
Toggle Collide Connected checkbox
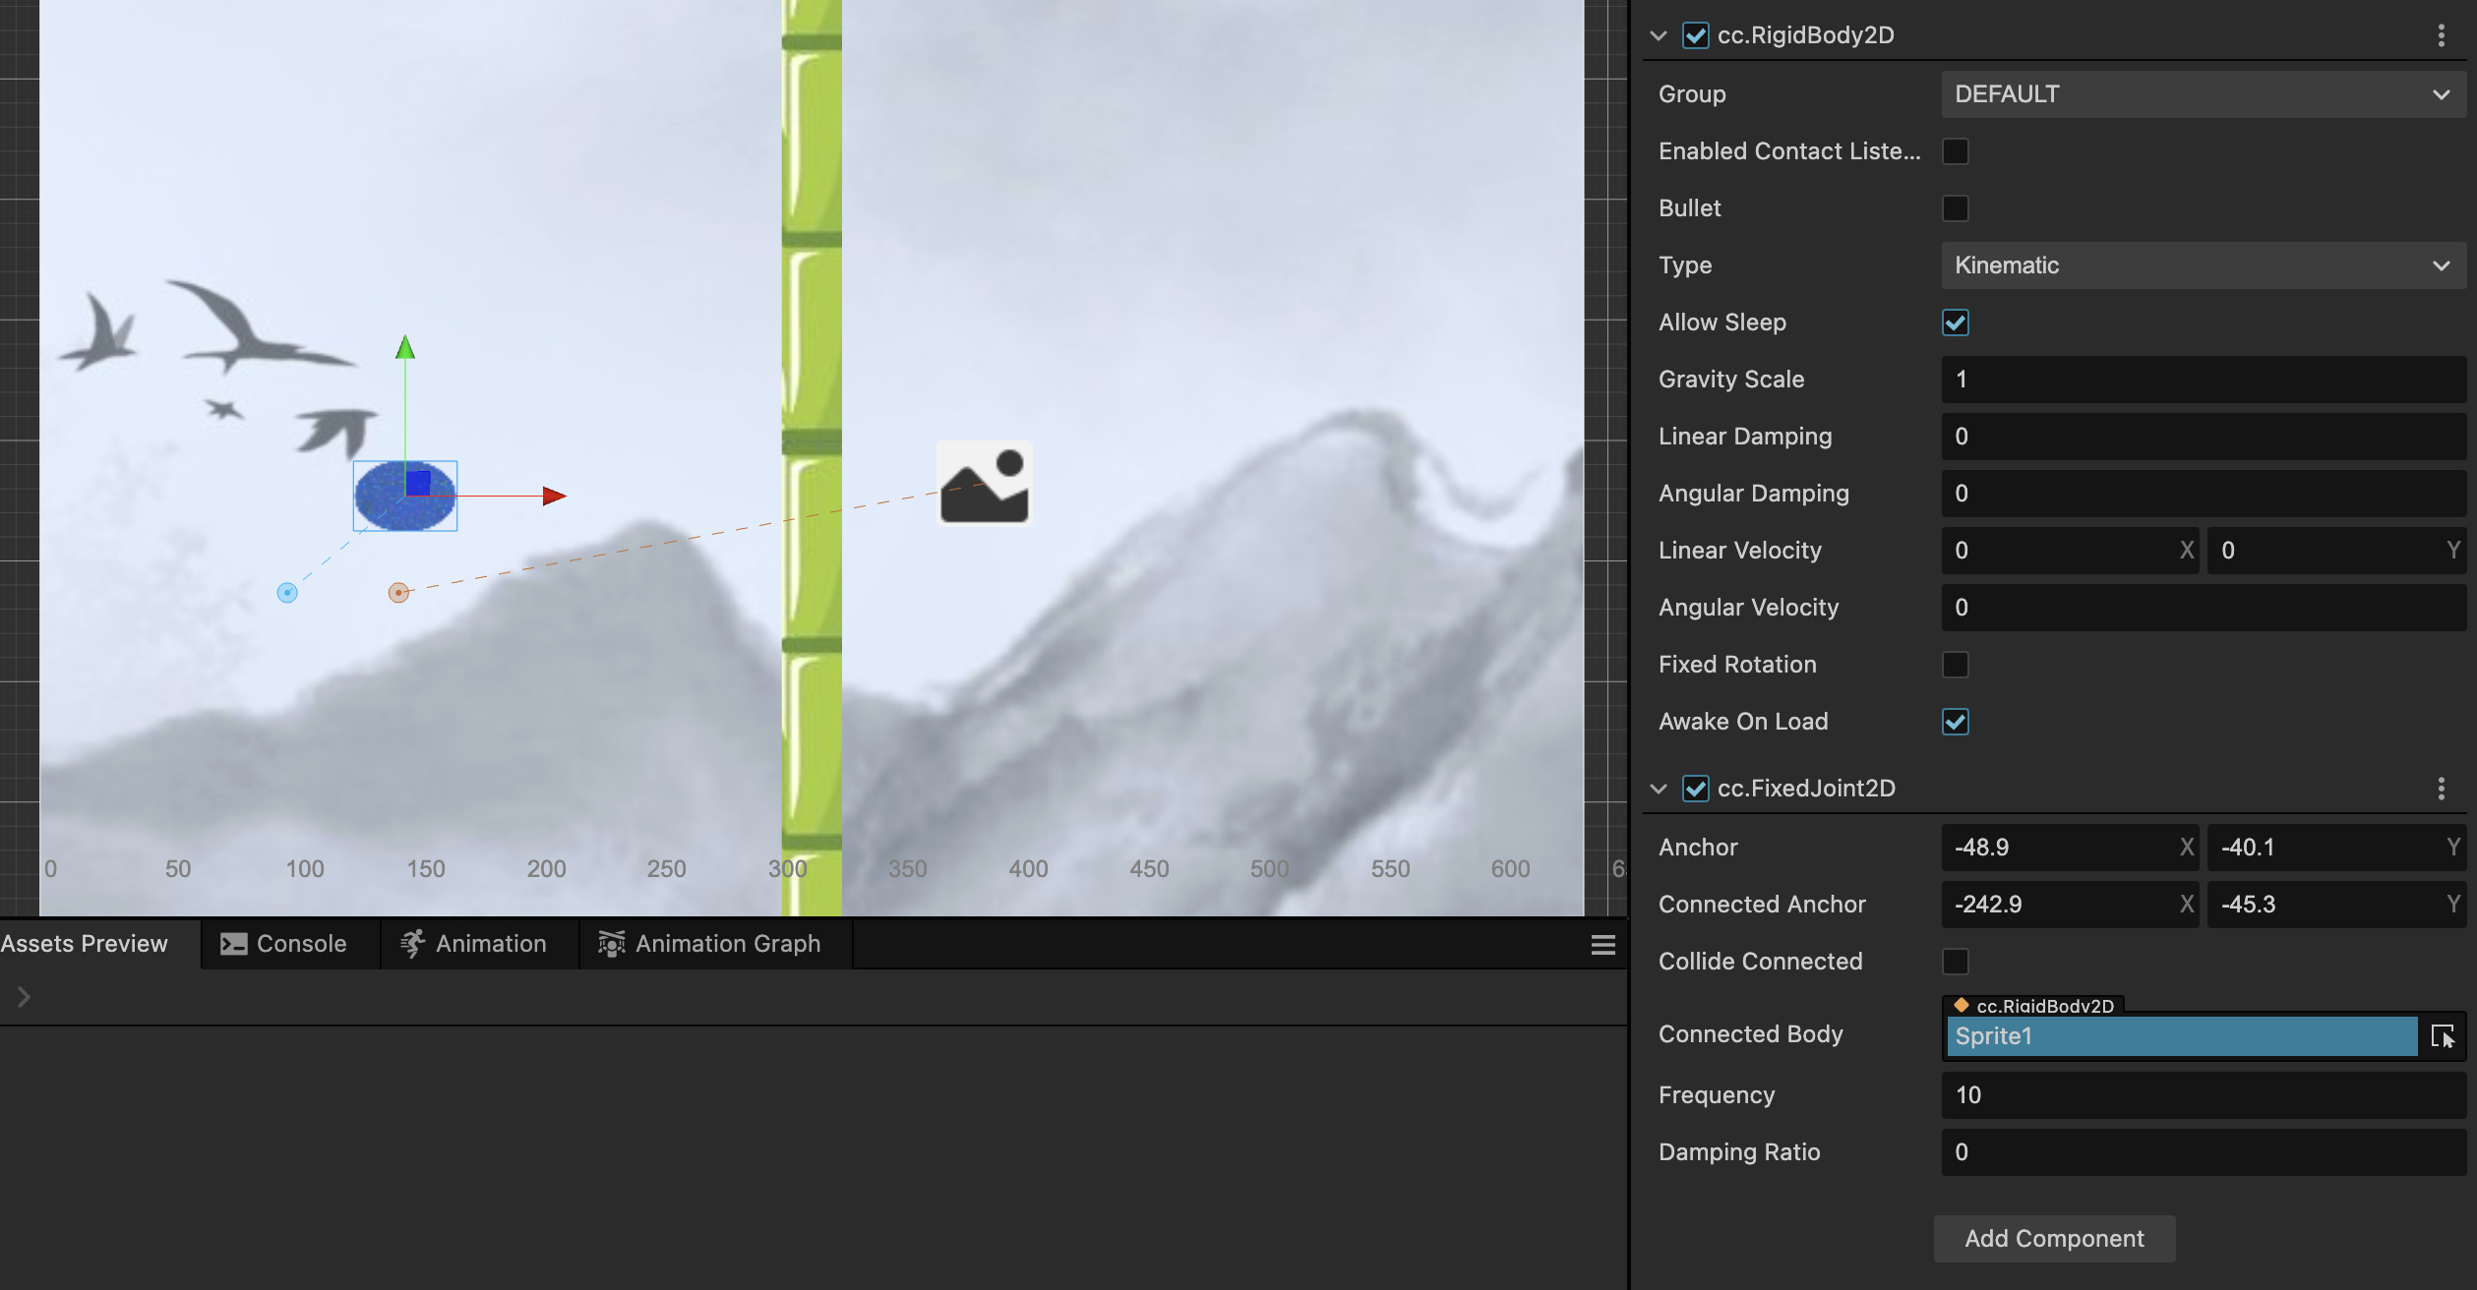click(1955, 962)
